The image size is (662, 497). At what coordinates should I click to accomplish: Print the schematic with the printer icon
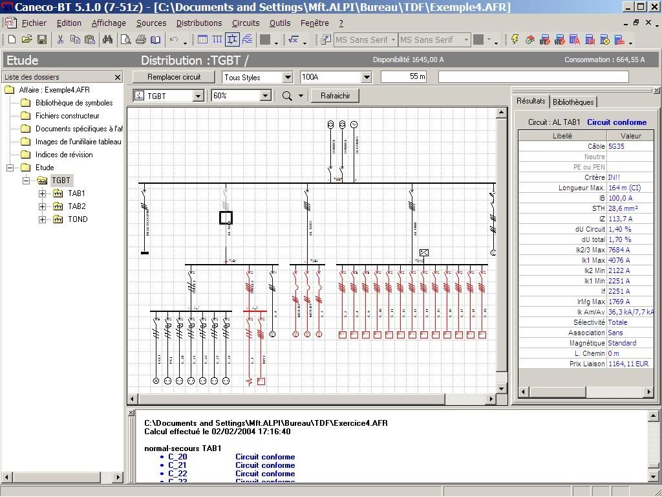[140, 39]
